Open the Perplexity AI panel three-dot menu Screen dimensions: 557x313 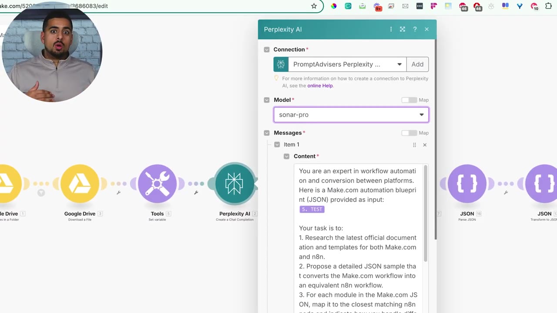pos(391,29)
